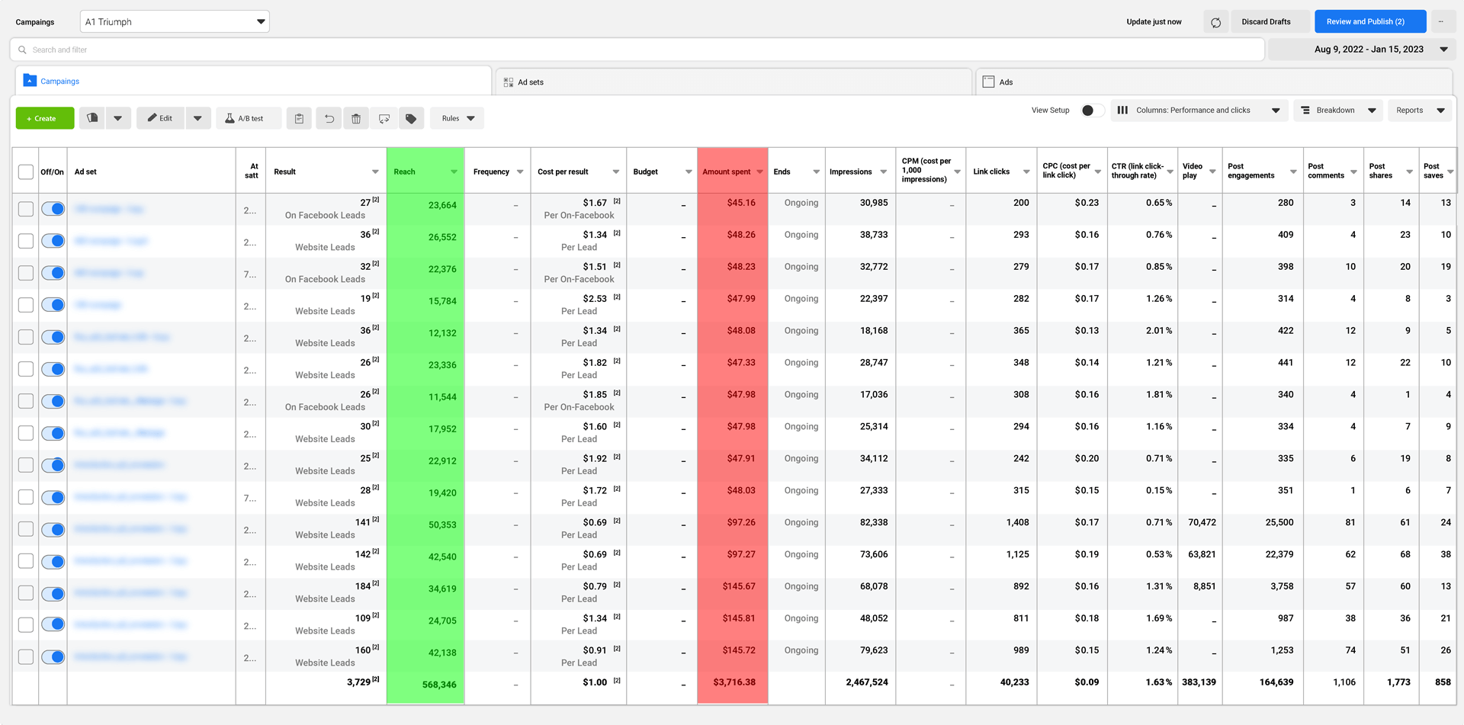Open the A1 Triumph campaign dropdown

pos(175,21)
